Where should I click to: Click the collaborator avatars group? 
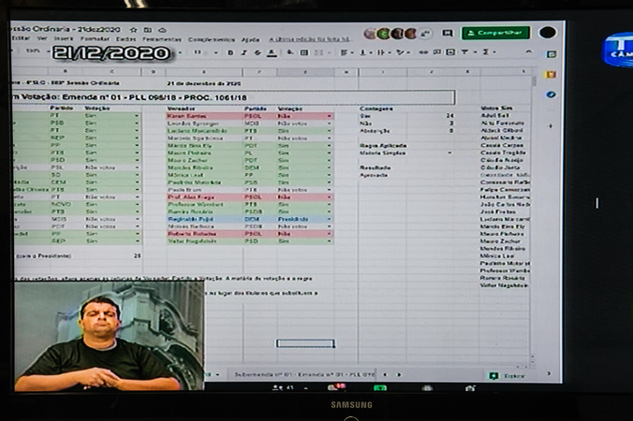(x=396, y=34)
